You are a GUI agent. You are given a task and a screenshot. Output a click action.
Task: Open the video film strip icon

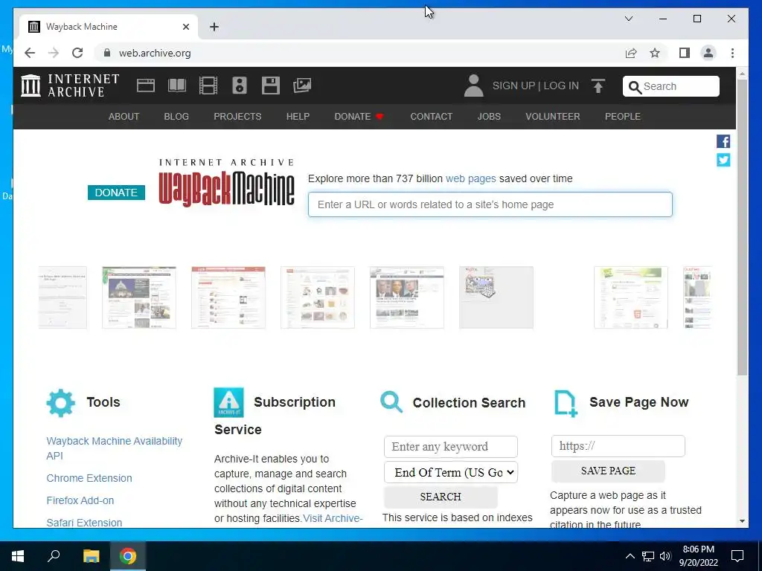point(208,86)
